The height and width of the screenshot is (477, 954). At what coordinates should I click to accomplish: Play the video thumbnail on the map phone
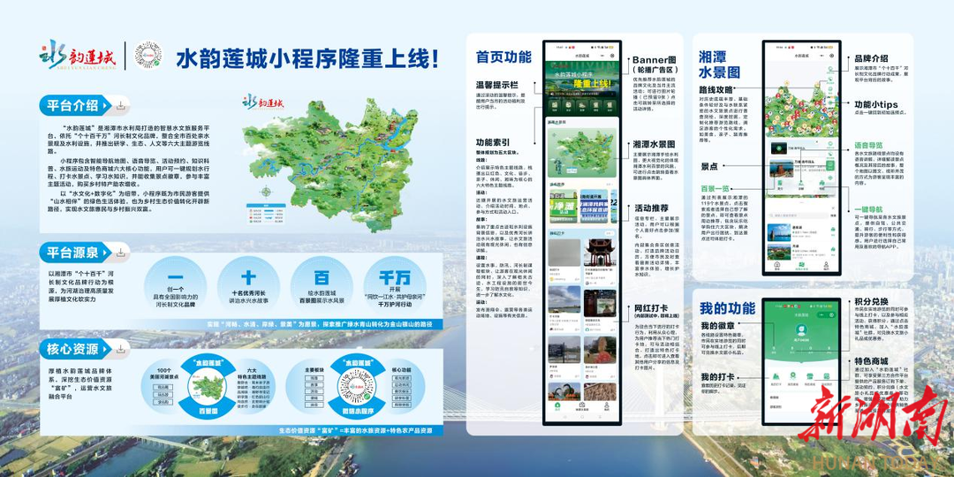(779, 148)
